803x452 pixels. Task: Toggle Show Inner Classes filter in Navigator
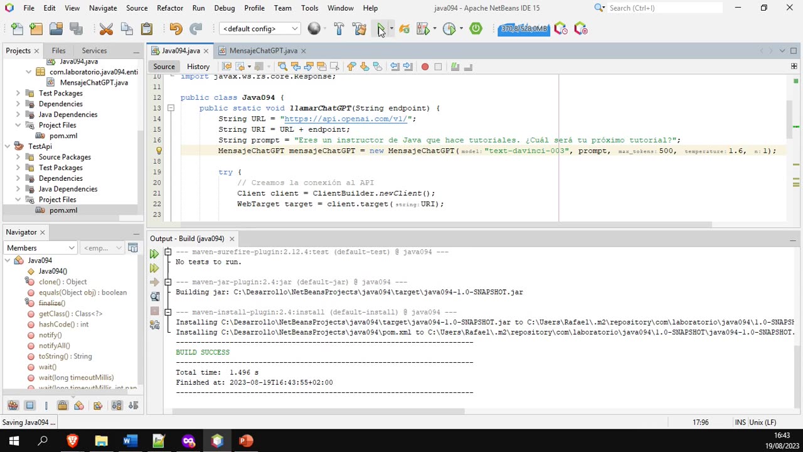79,406
